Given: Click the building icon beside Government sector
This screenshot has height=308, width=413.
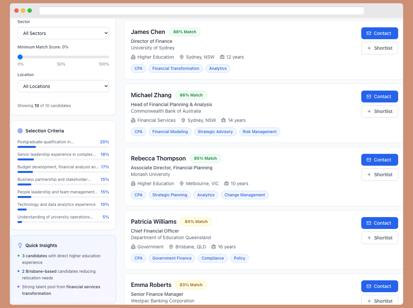Looking at the screenshot, I should tap(133, 247).
